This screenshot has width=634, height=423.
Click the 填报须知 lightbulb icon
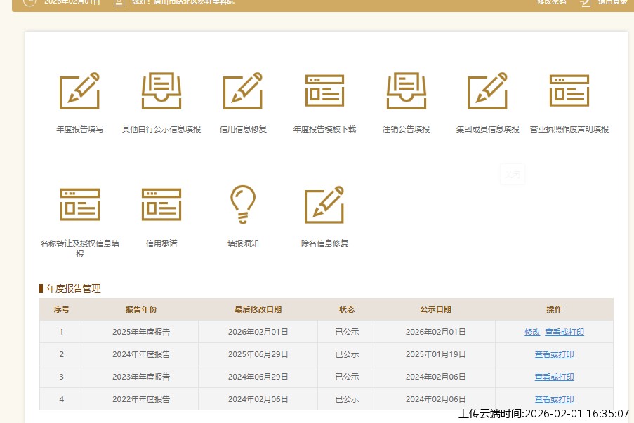click(243, 205)
